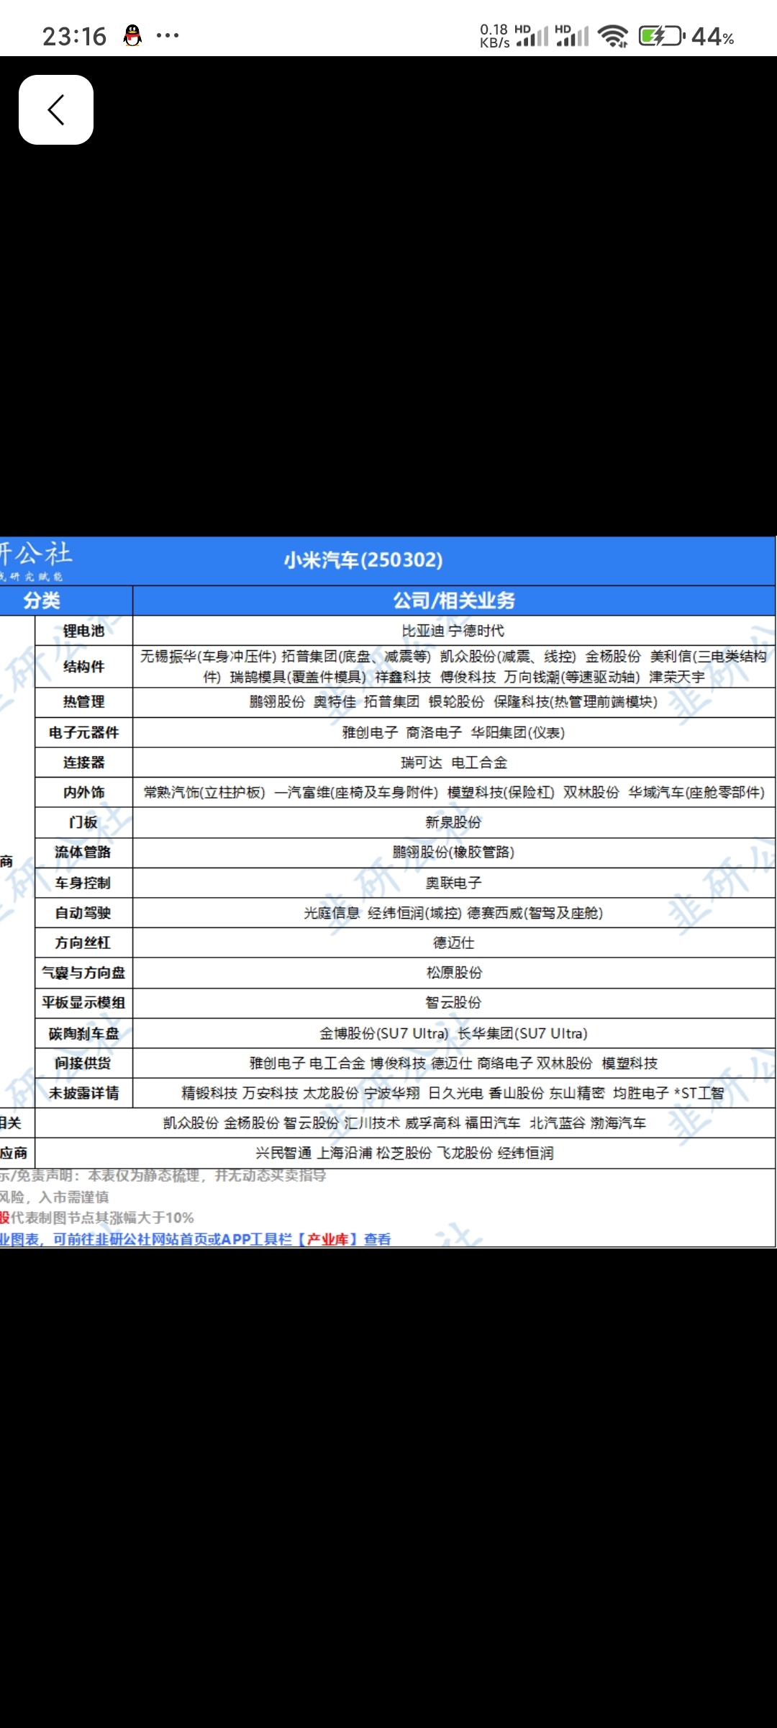Tap 瑞可达 in the 连接器 row
The image size is (777, 1728).
[x=422, y=762]
